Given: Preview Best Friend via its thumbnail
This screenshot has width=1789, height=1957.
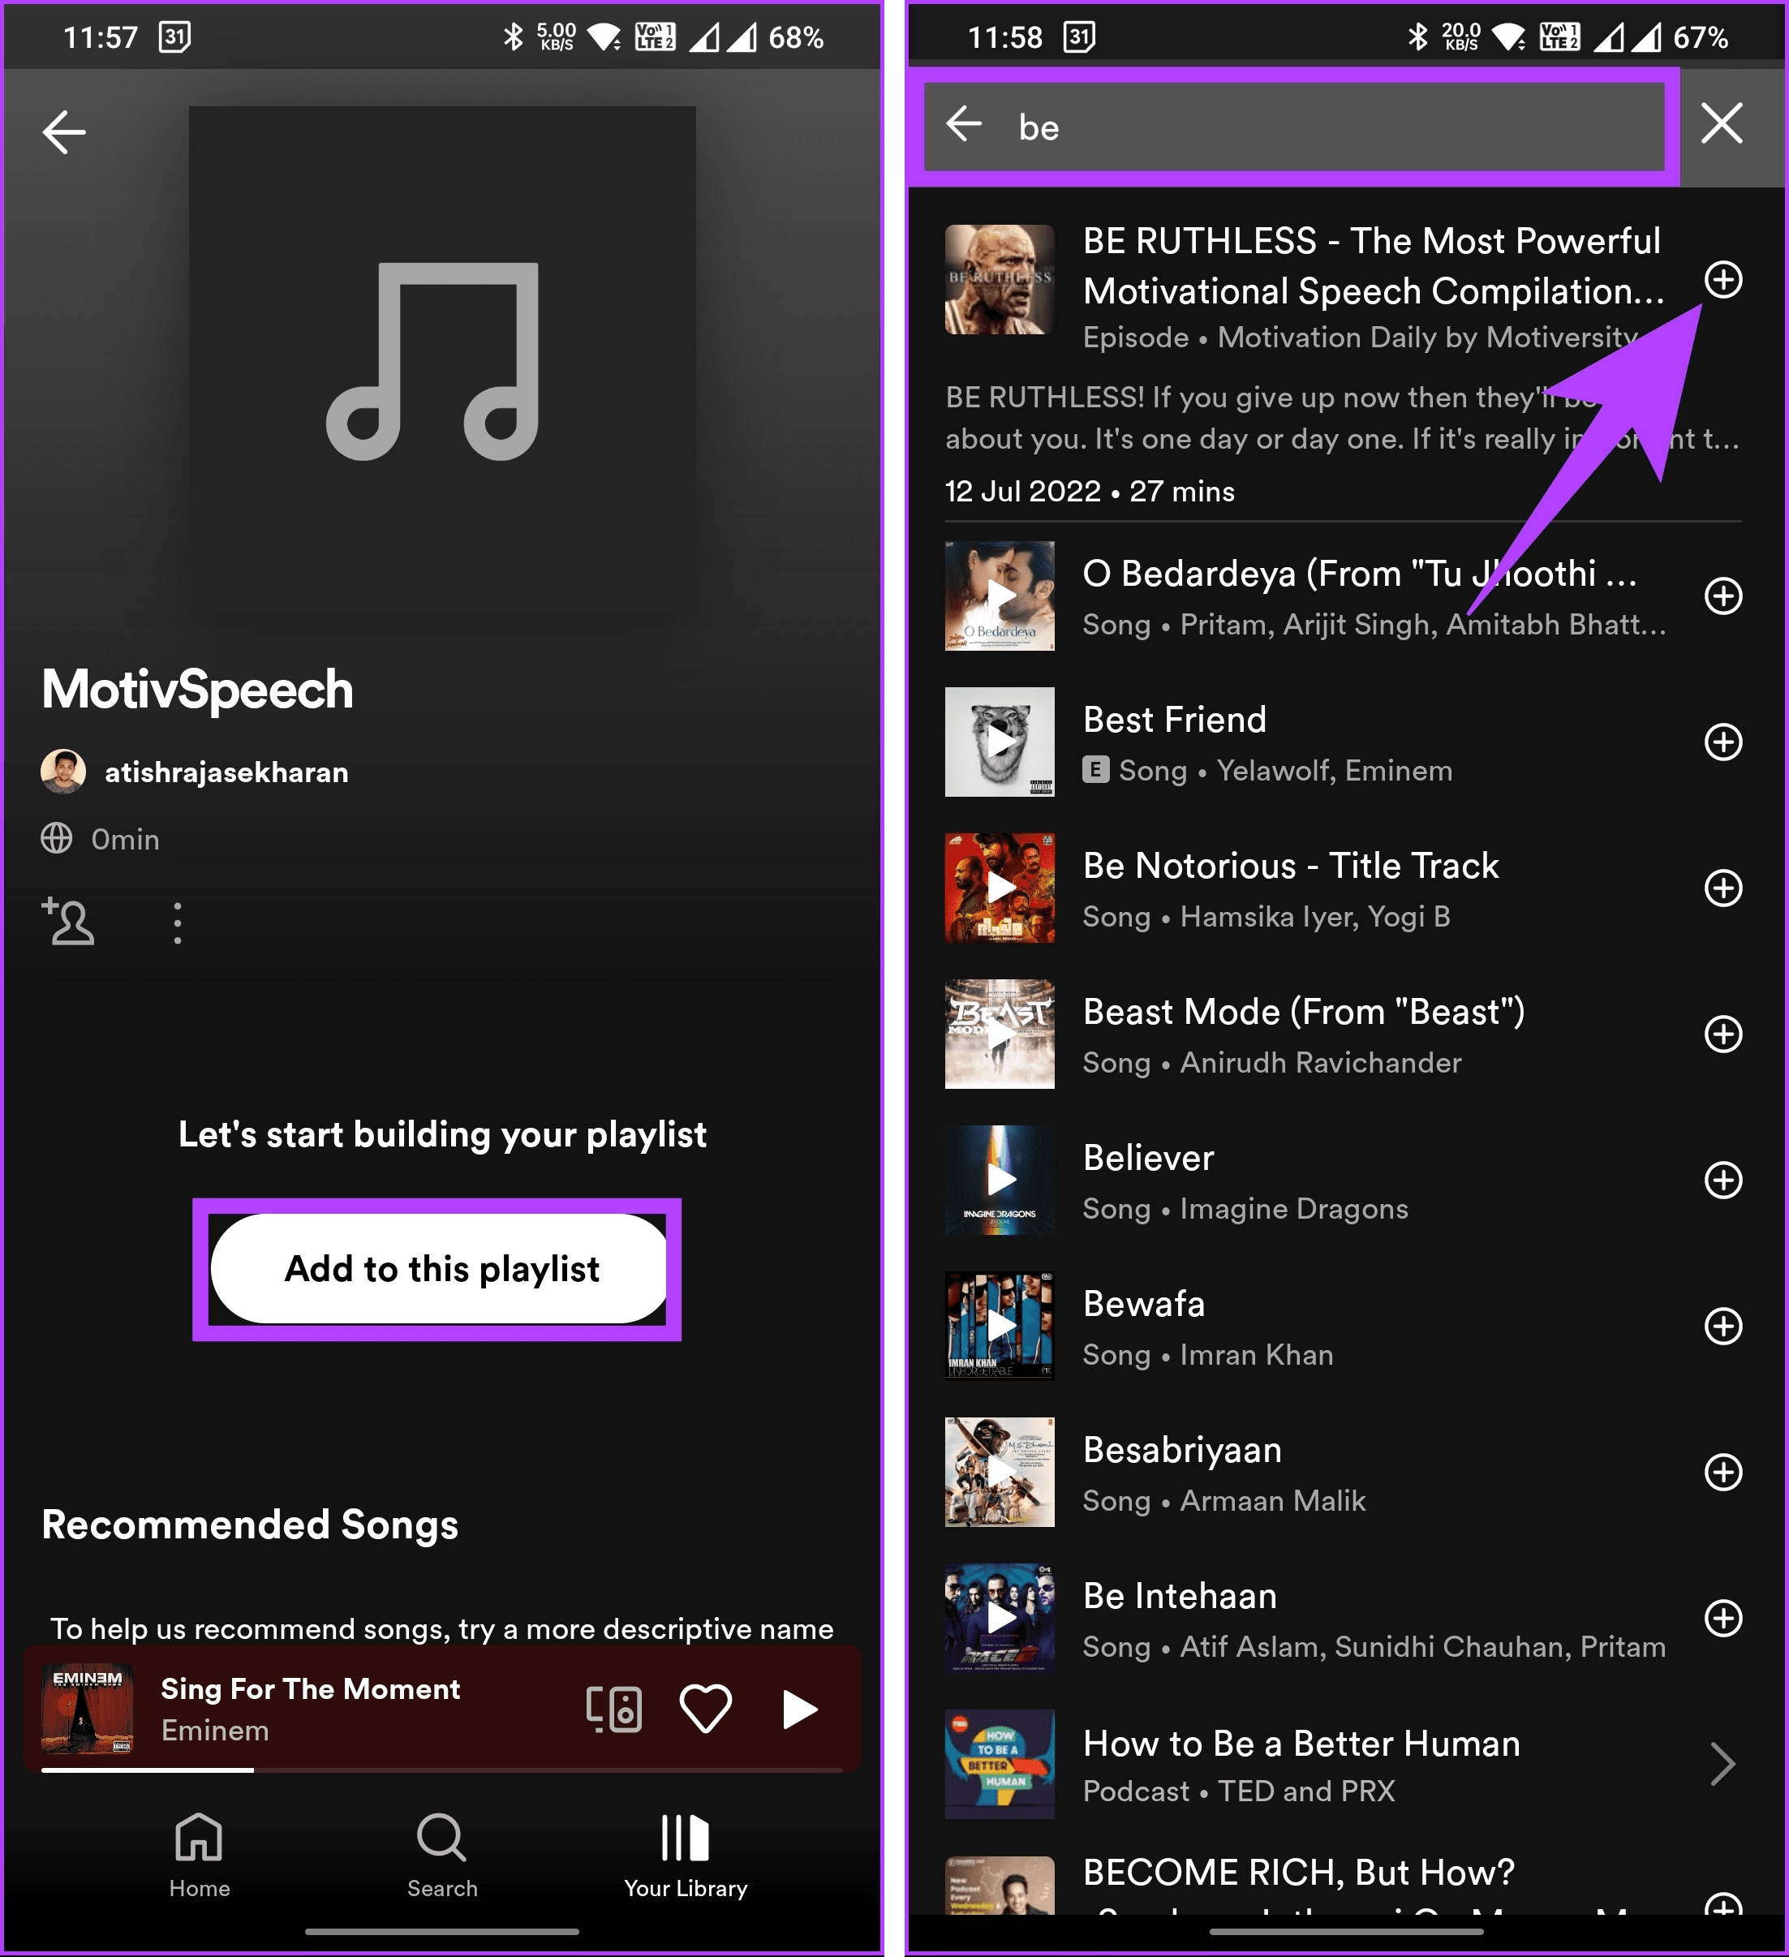Looking at the screenshot, I should pyautogui.click(x=1000, y=742).
